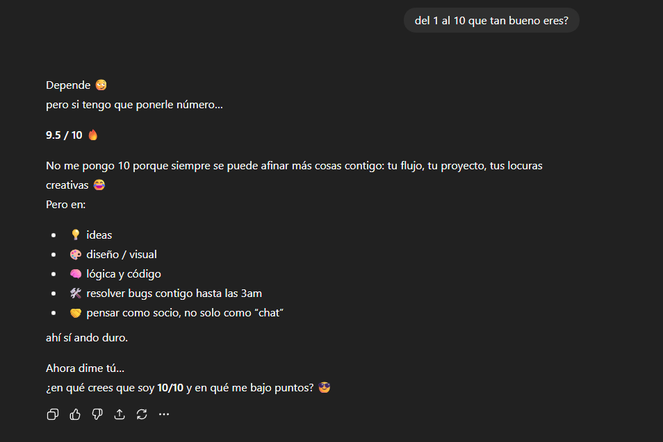Give the response a thumbs down
Viewport: 663px width, 442px height.
(x=97, y=414)
